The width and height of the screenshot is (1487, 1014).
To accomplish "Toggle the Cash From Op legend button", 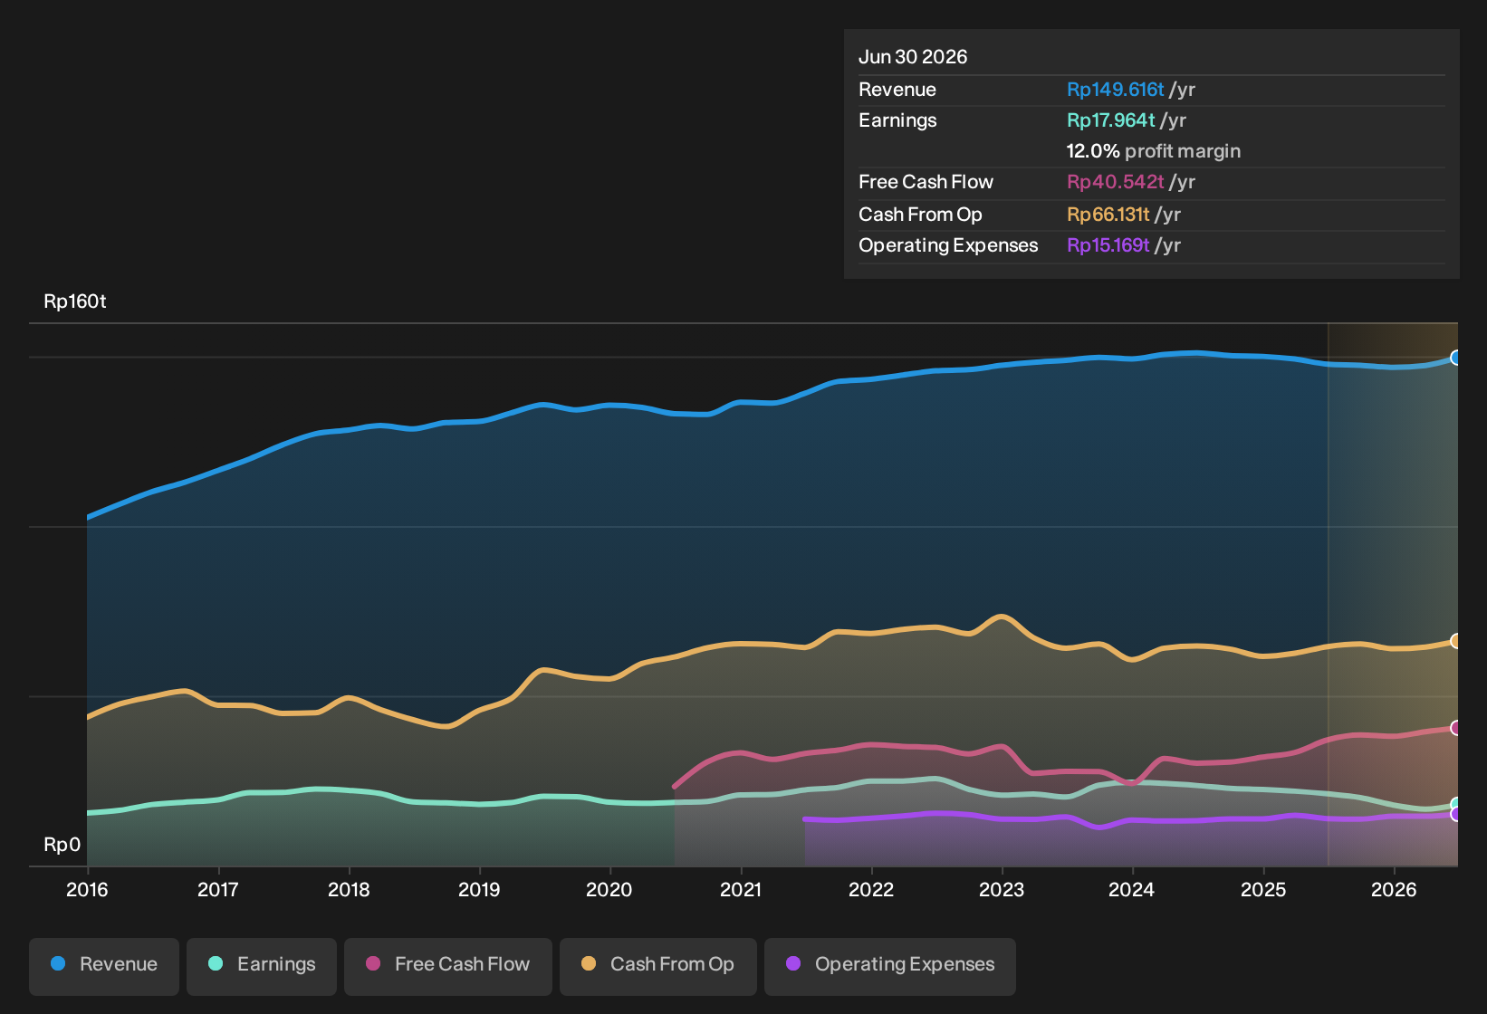I will (658, 966).
